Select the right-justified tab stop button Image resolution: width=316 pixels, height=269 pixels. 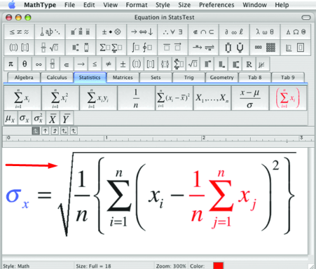click(54, 131)
